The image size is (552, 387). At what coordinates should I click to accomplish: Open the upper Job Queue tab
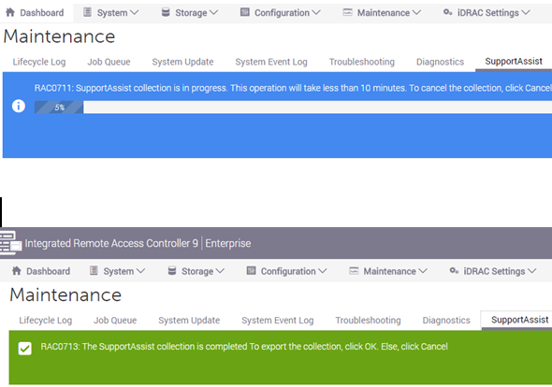[109, 62]
